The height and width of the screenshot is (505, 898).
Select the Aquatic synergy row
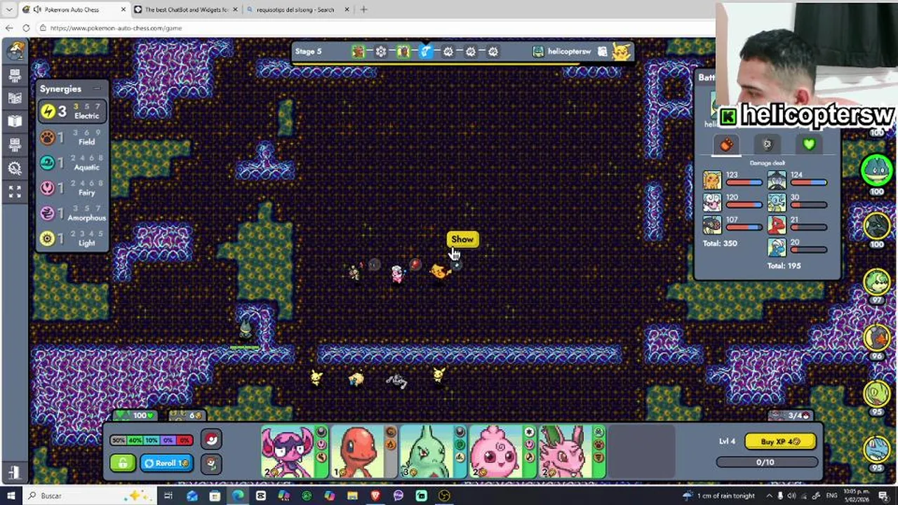click(x=72, y=162)
